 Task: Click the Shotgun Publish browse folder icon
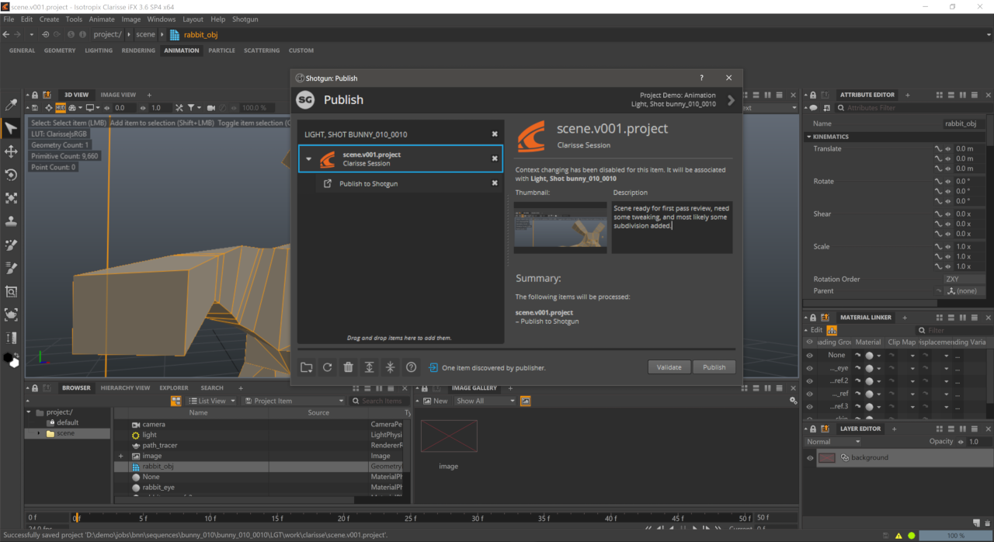pos(307,367)
